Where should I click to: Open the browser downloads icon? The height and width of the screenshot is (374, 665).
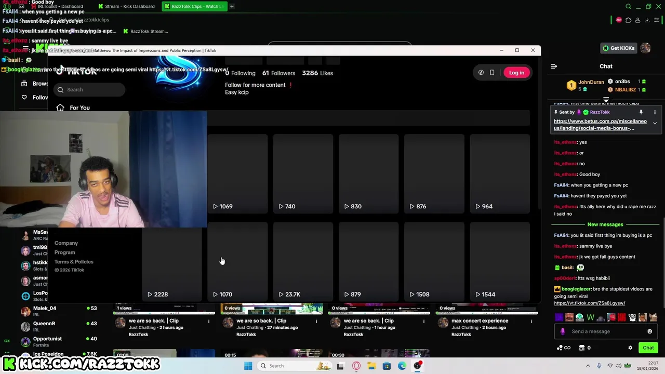tap(647, 20)
